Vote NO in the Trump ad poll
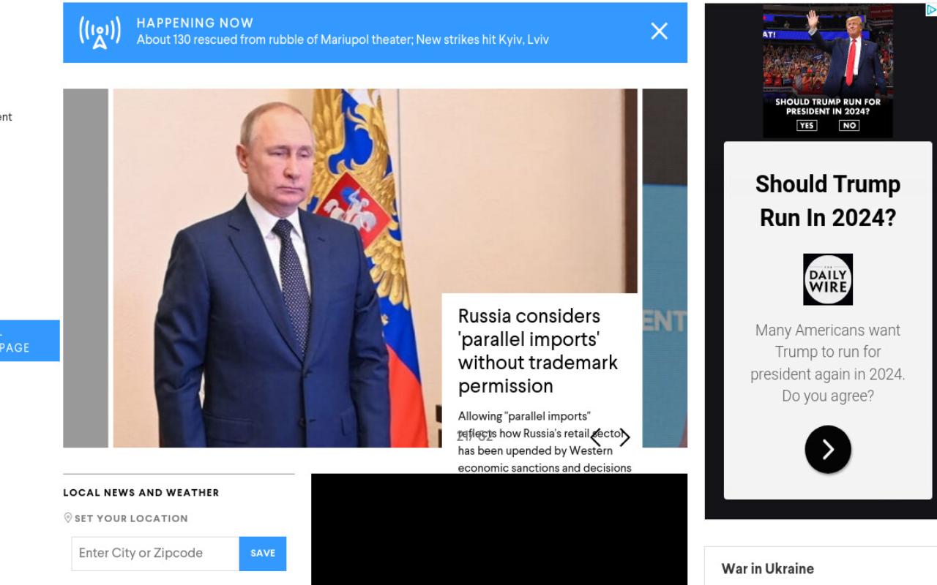This screenshot has width=937, height=585. pos(849,126)
